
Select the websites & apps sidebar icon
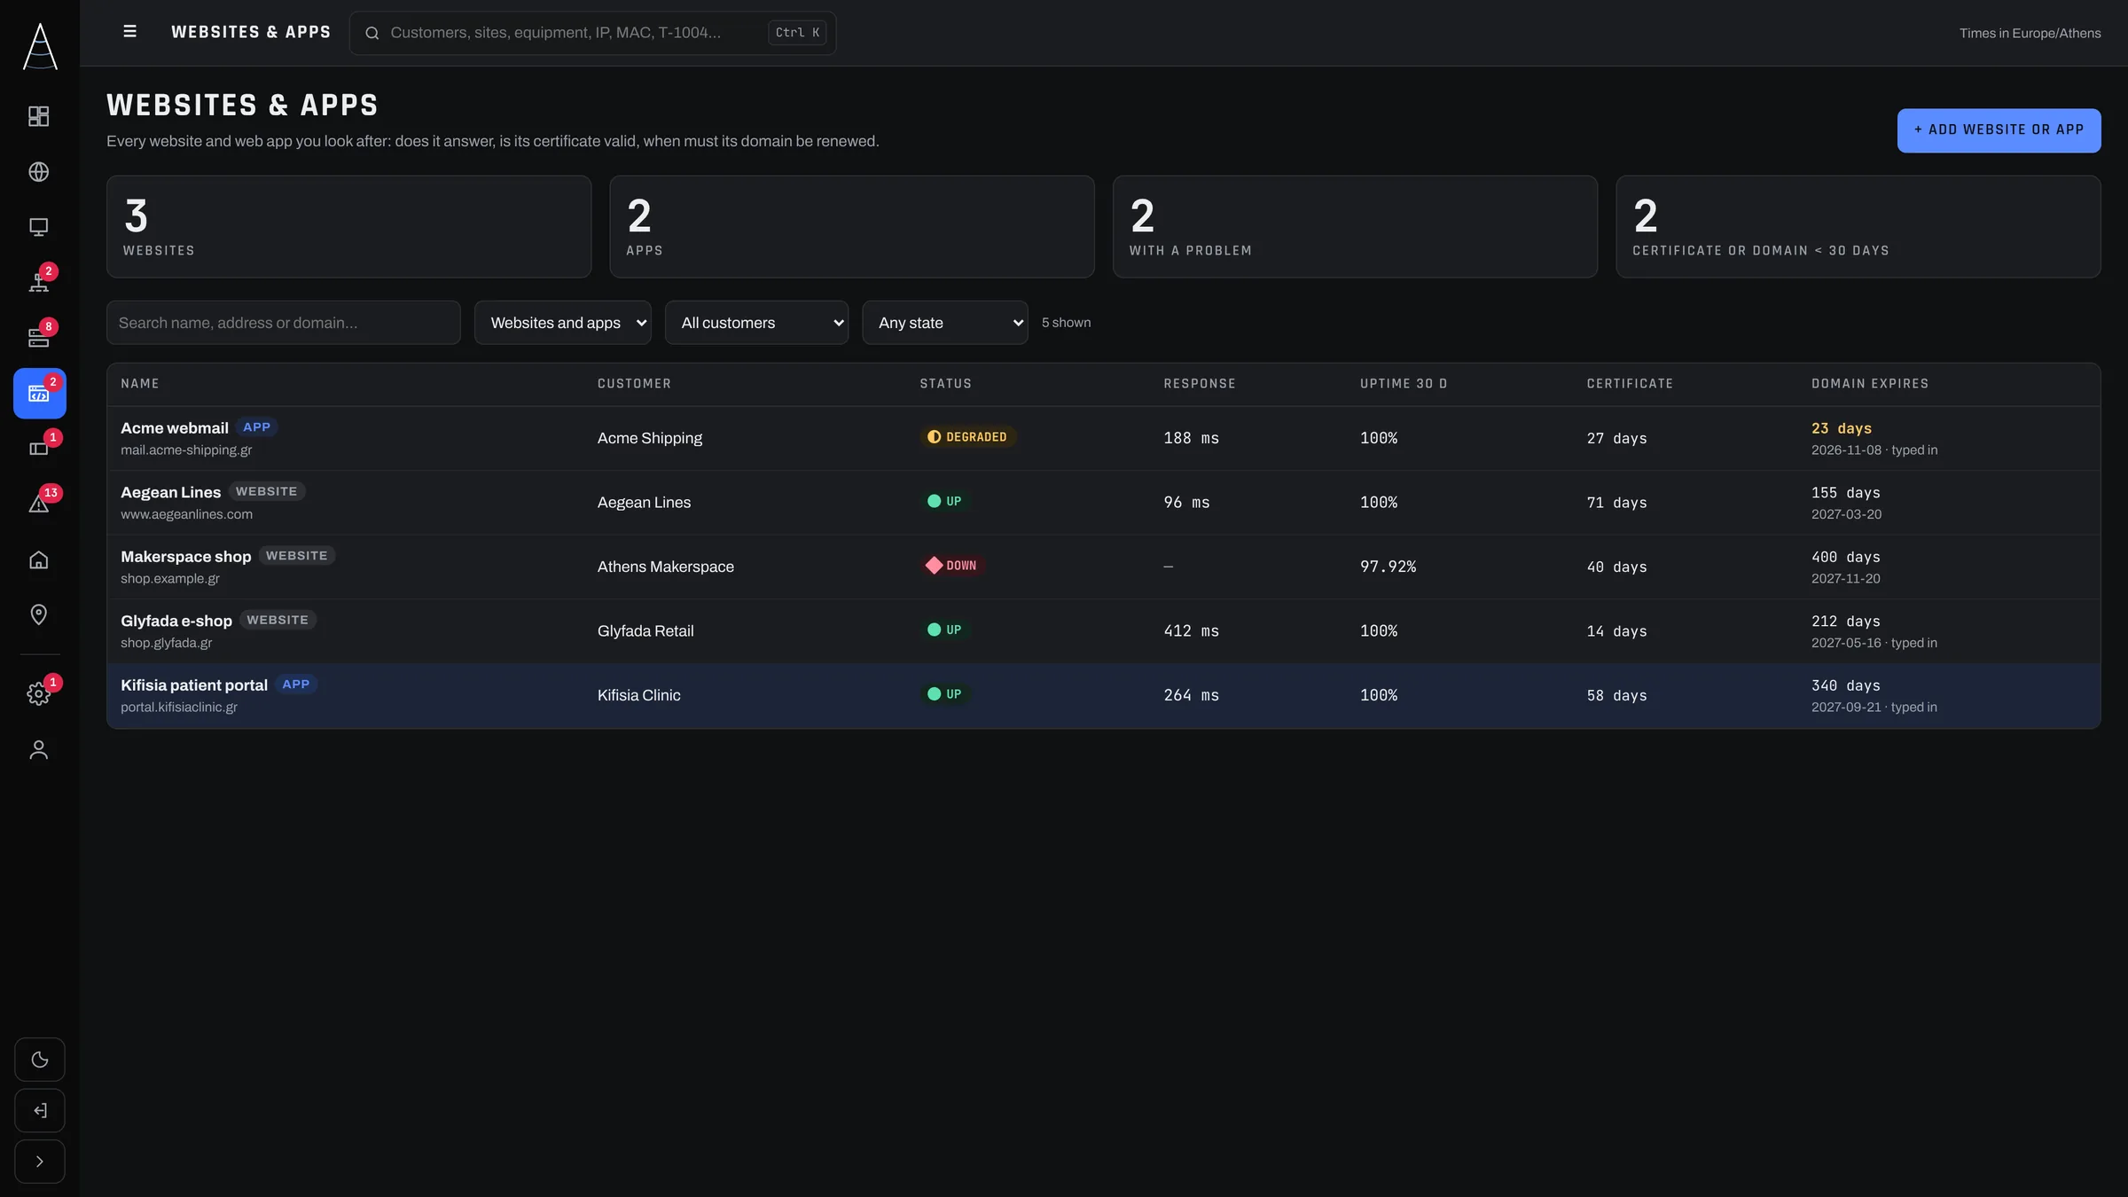click(39, 393)
